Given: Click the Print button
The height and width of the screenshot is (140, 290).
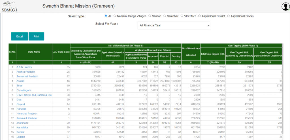Looking at the screenshot, I should (37, 36).
